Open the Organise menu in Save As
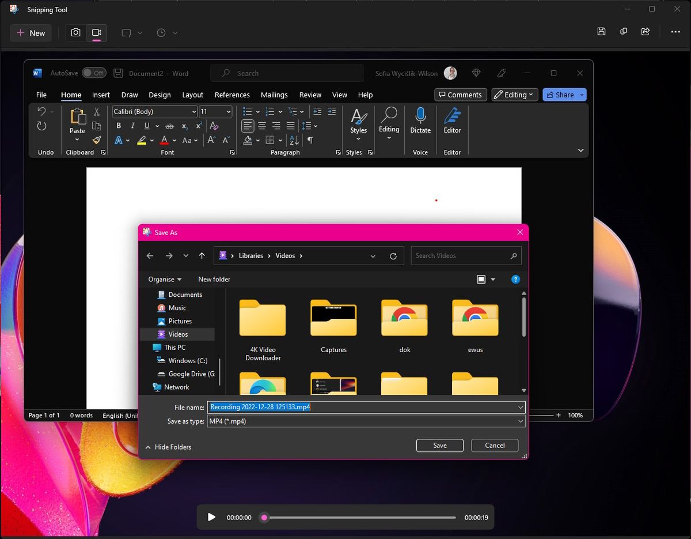 coord(165,279)
